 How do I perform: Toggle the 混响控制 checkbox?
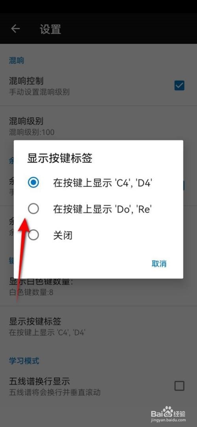pos(179,86)
